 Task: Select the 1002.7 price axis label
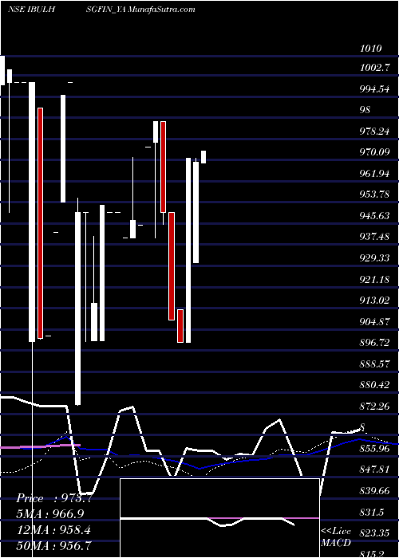[x=374, y=68]
